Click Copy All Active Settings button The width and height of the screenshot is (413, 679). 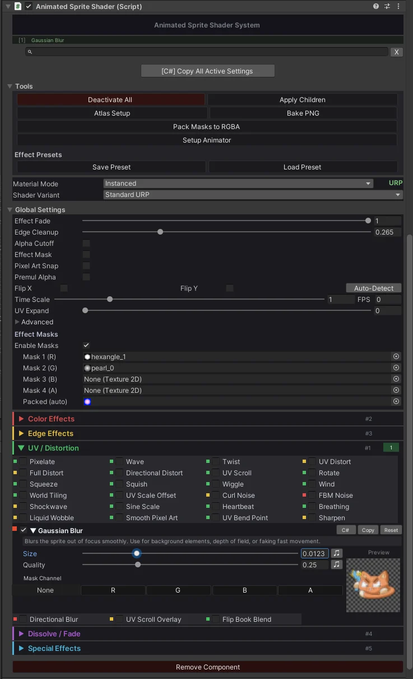207,71
